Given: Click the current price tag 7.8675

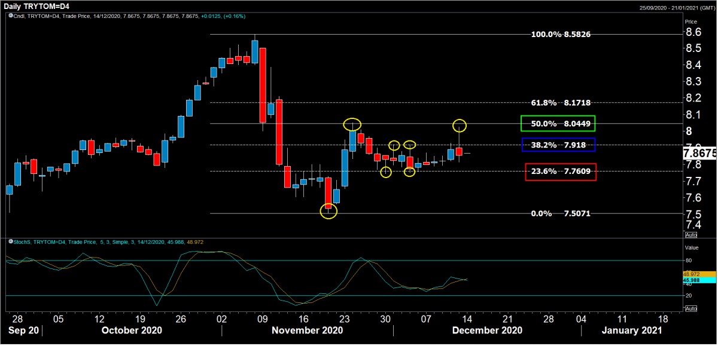Looking at the screenshot, I should point(699,154).
